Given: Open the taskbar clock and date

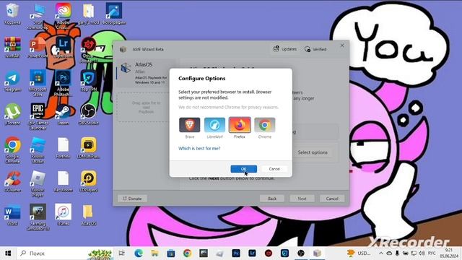Looking at the screenshot, I should pos(448,253).
